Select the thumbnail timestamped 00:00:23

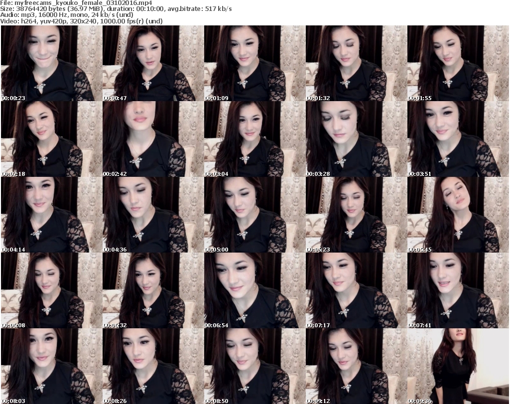pyautogui.click(x=51, y=63)
